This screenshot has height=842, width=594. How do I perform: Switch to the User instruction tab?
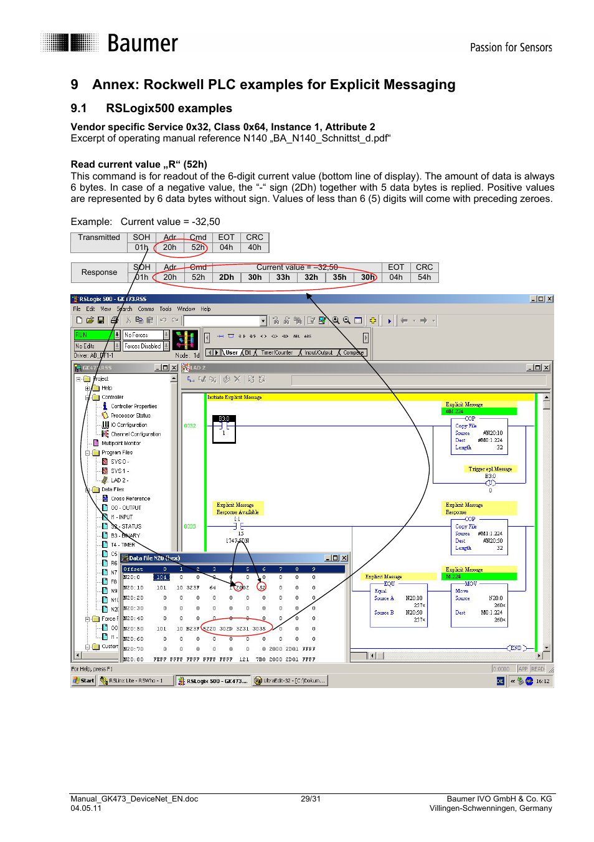click(x=231, y=353)
